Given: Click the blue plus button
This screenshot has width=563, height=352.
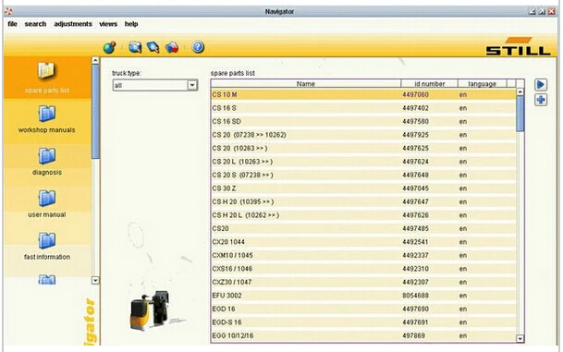Looking at the screenshot, I should pos(541,100).
